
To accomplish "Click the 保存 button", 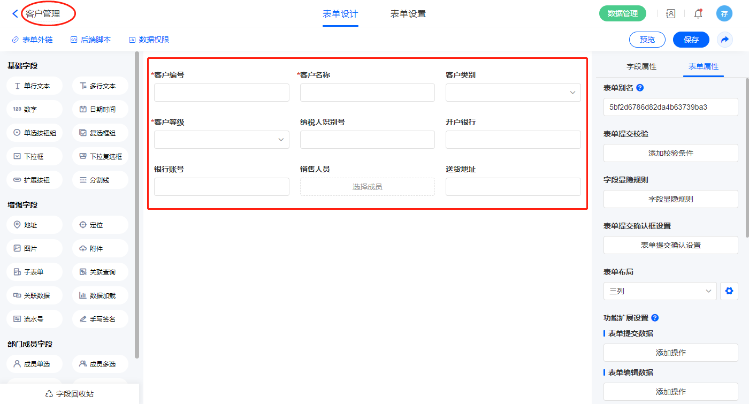I will click(x=691, y=40).
